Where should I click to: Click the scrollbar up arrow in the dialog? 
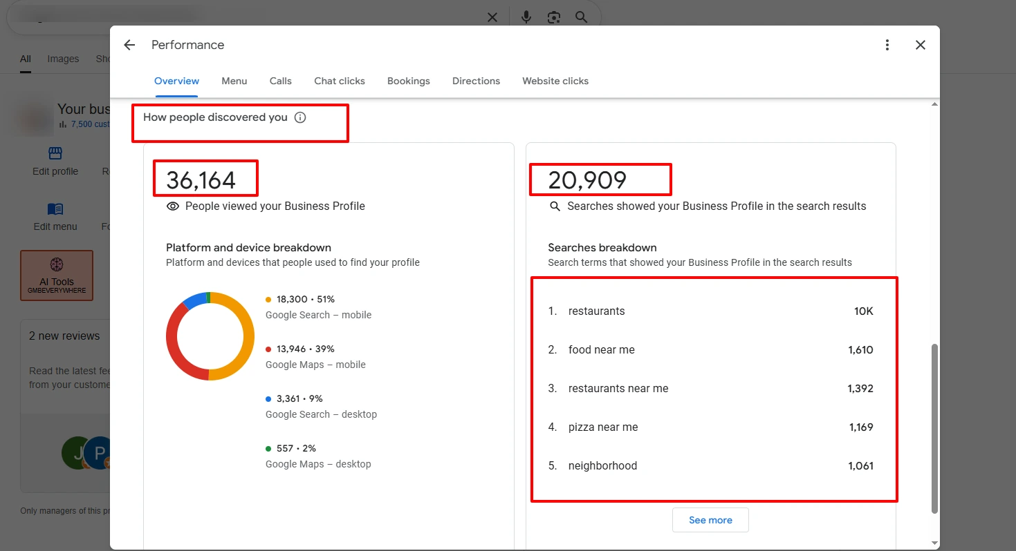935,104
